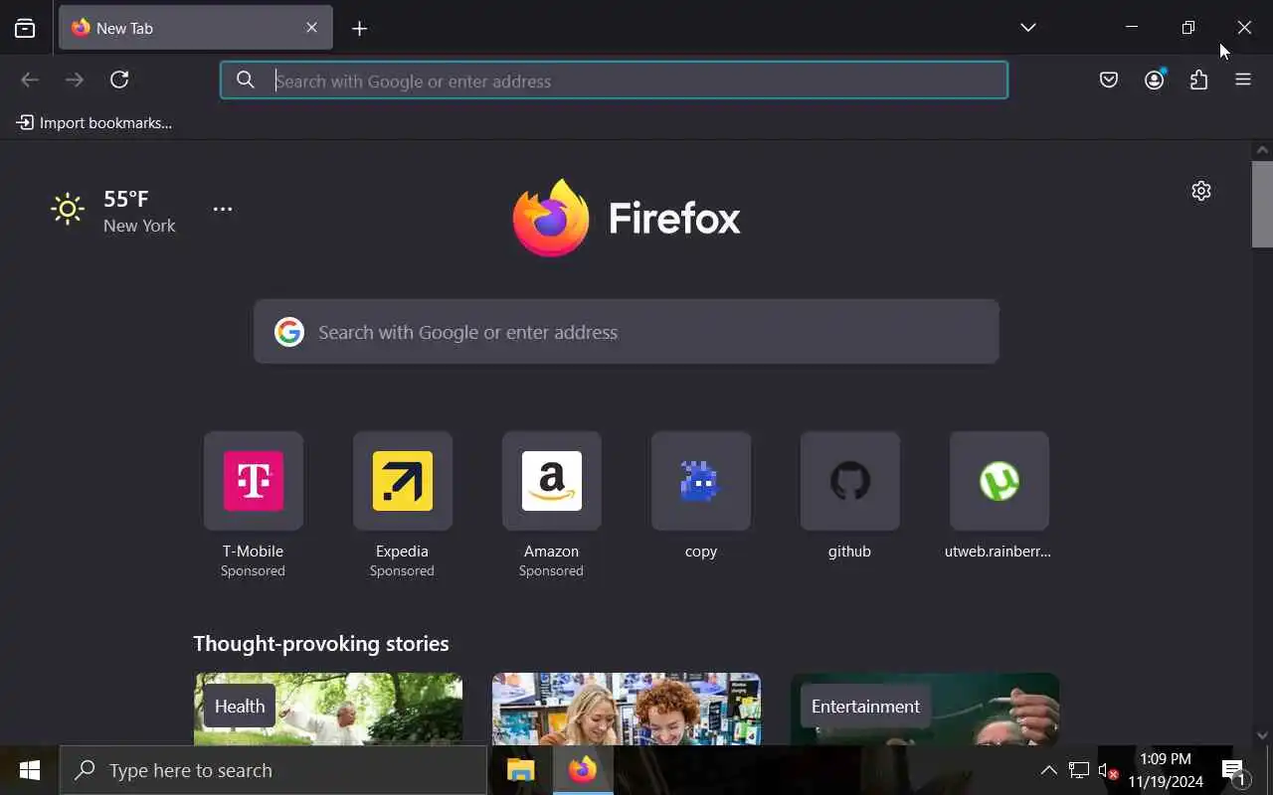Viewport: 1273px width, 795px height.
Task: Restore down the Firefox window
Action: pyautogui.click(x=1187, y=28)
